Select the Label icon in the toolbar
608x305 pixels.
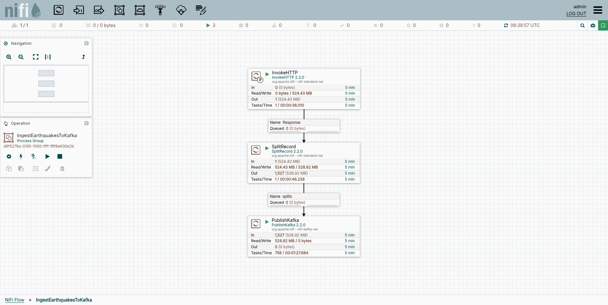pyautogui.click(x=201, y=10)
